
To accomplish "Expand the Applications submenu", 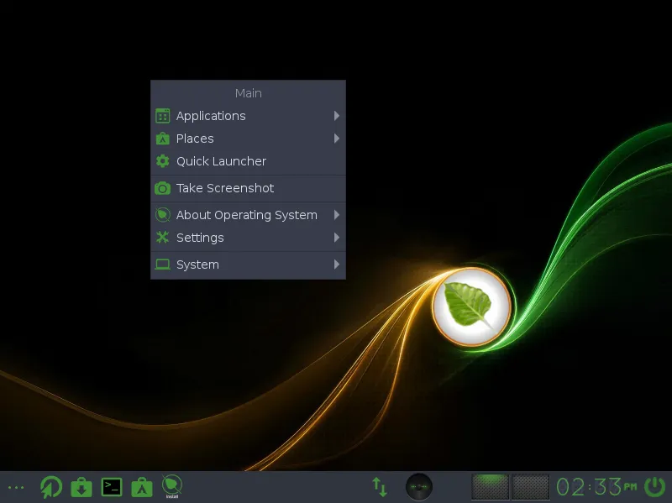I will click(x=336, y=116).
